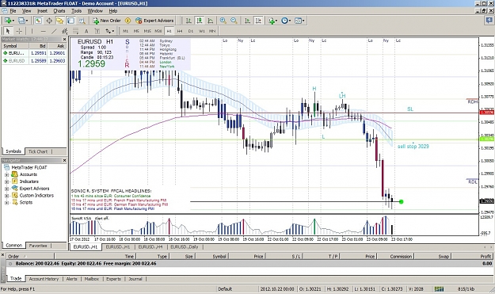This screenshot has height=294, width=495.
Task: Switch to bar chart display
Action: (x=188, y=21)
